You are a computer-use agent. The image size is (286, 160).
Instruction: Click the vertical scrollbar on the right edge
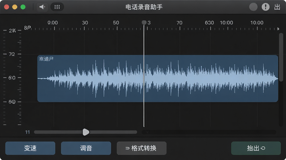[281, 57]
